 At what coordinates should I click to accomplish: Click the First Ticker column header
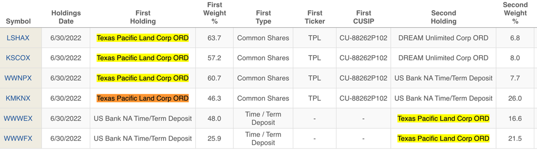coord(314,17)
